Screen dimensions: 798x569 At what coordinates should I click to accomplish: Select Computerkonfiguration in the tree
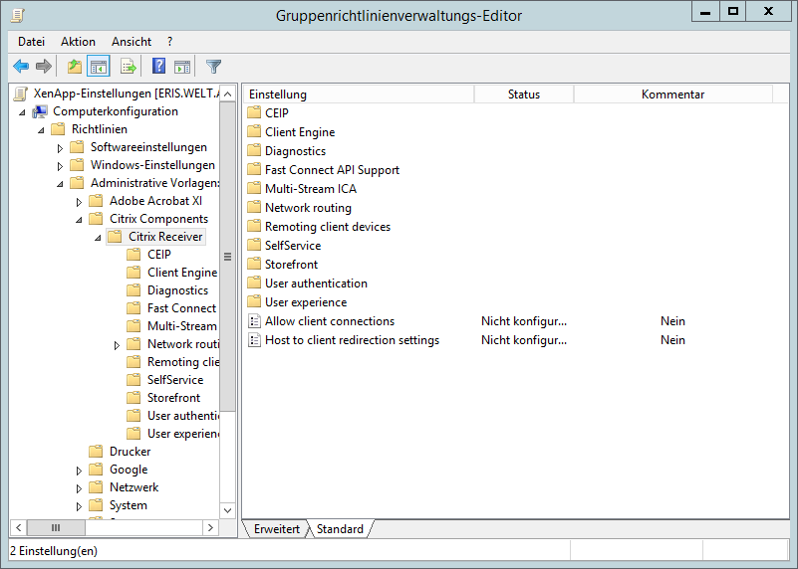[116, 111]
